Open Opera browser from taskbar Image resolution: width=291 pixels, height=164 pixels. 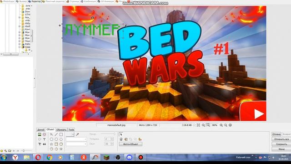(x=38, y=157)
